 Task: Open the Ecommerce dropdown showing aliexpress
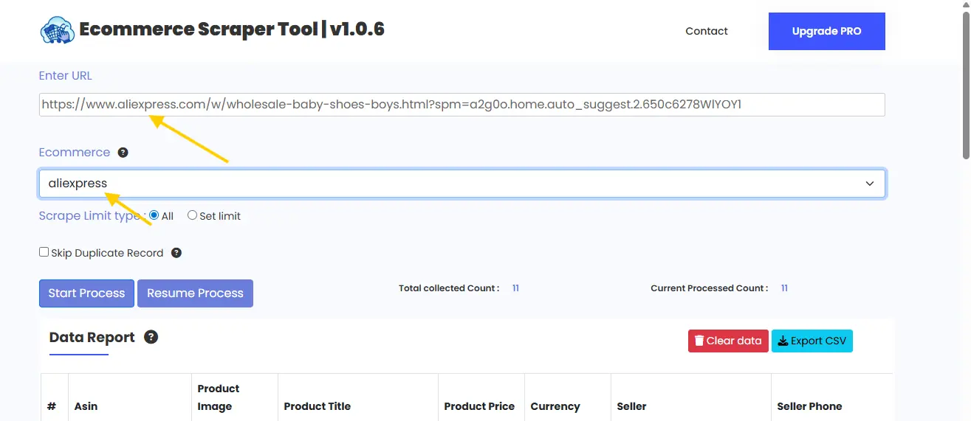(x=462, y=184)
